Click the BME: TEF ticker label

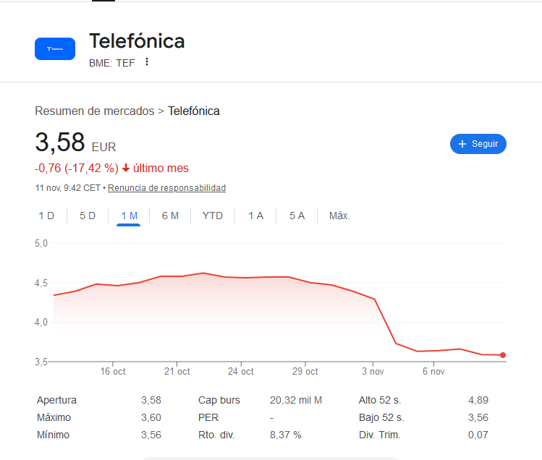click(x=111, y=62)
